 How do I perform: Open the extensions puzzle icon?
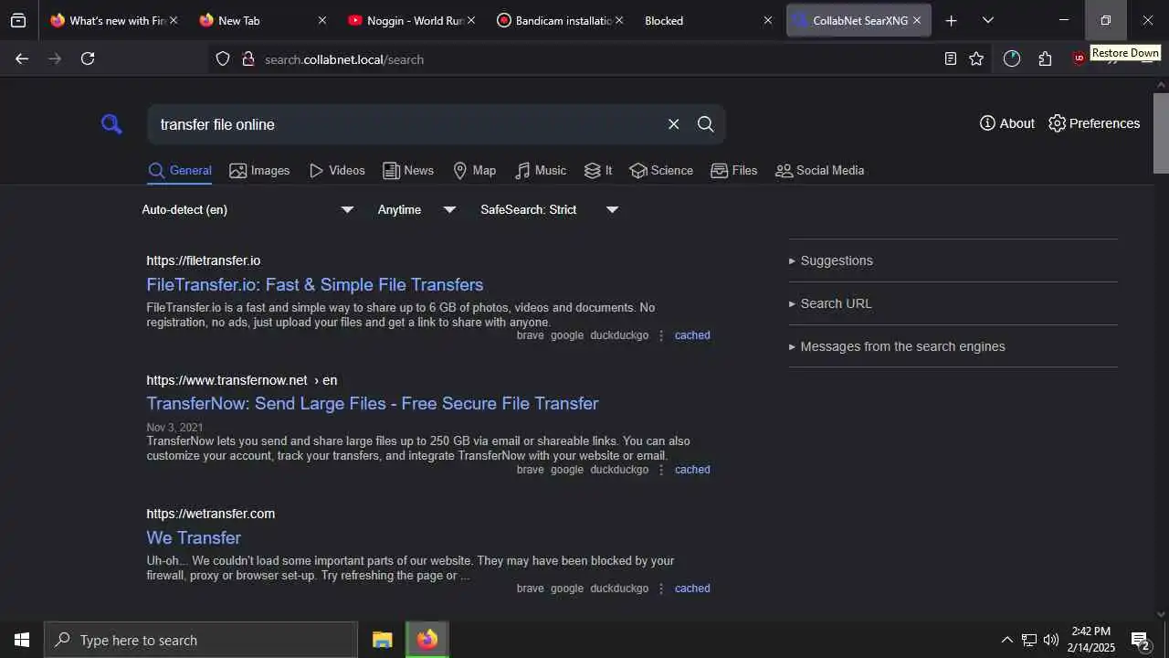point(1045,58)
